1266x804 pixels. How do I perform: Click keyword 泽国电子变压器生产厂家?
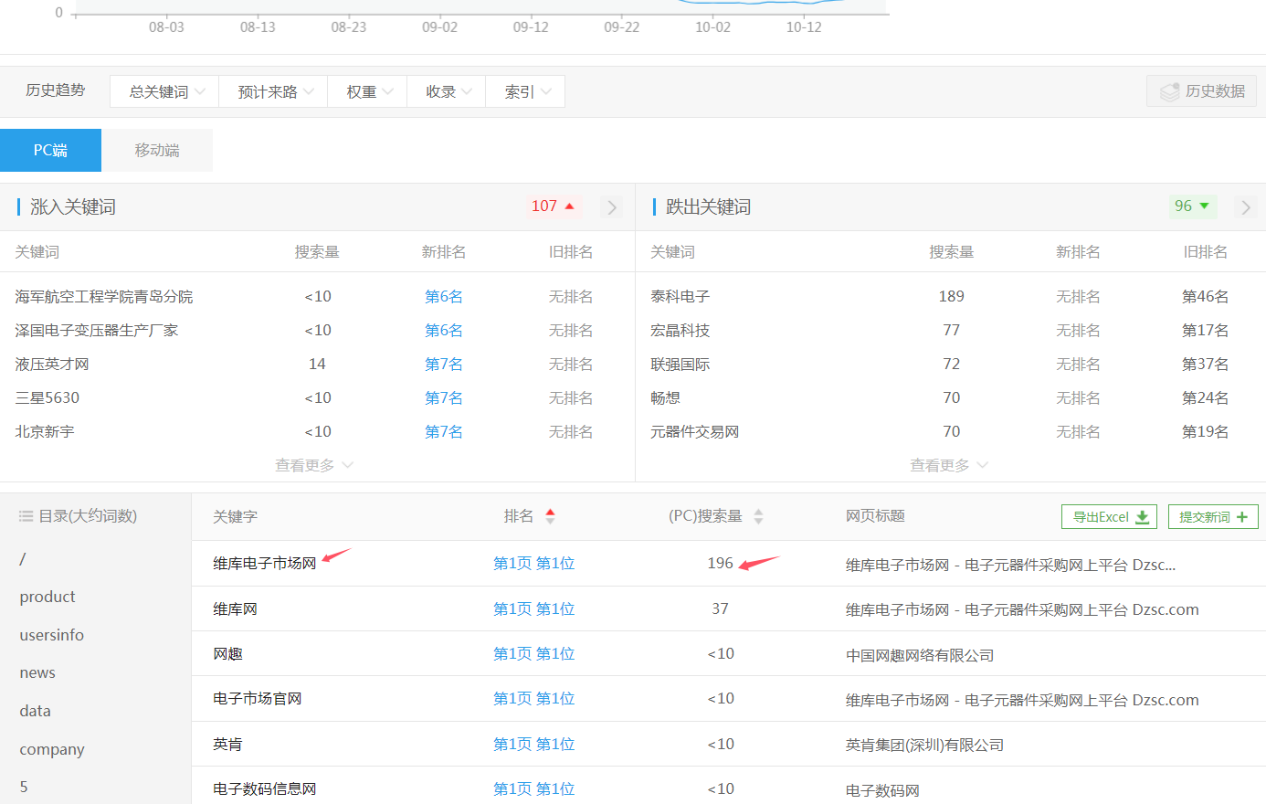[x=97, y=331]
